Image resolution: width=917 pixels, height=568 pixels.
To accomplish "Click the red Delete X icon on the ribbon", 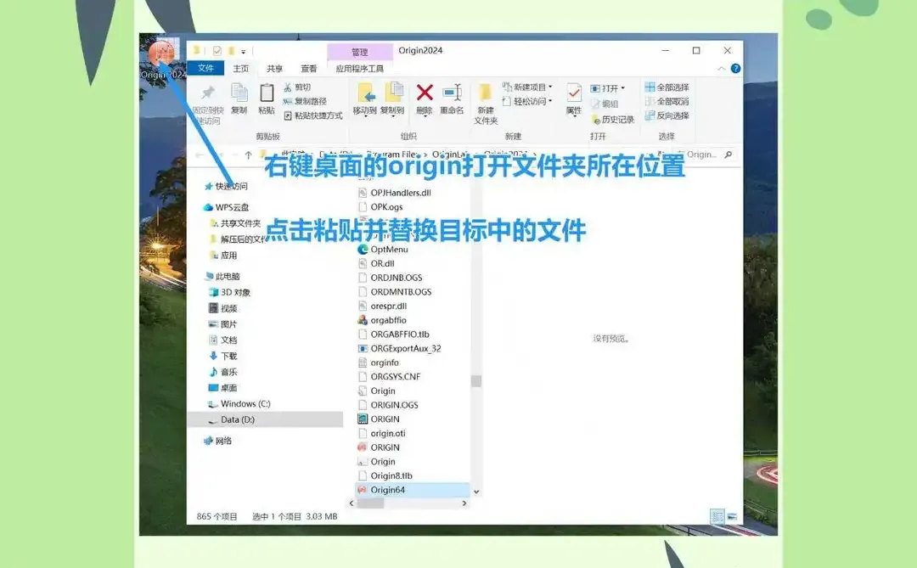I will (x=424, y=91).
